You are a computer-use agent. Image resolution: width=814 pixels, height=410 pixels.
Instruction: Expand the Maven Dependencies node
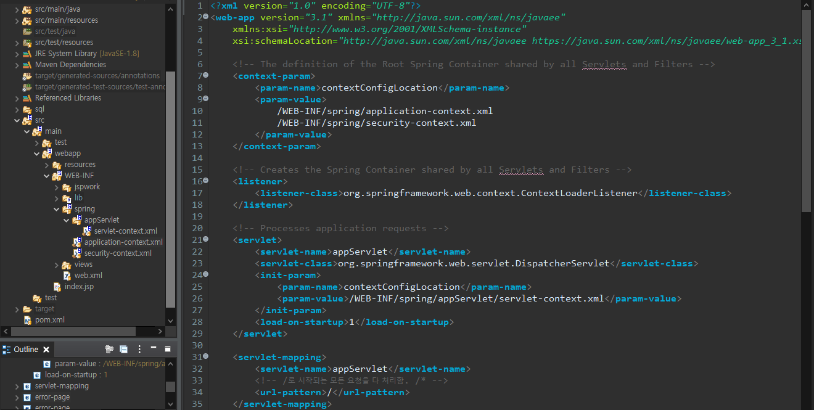[17, 65]
